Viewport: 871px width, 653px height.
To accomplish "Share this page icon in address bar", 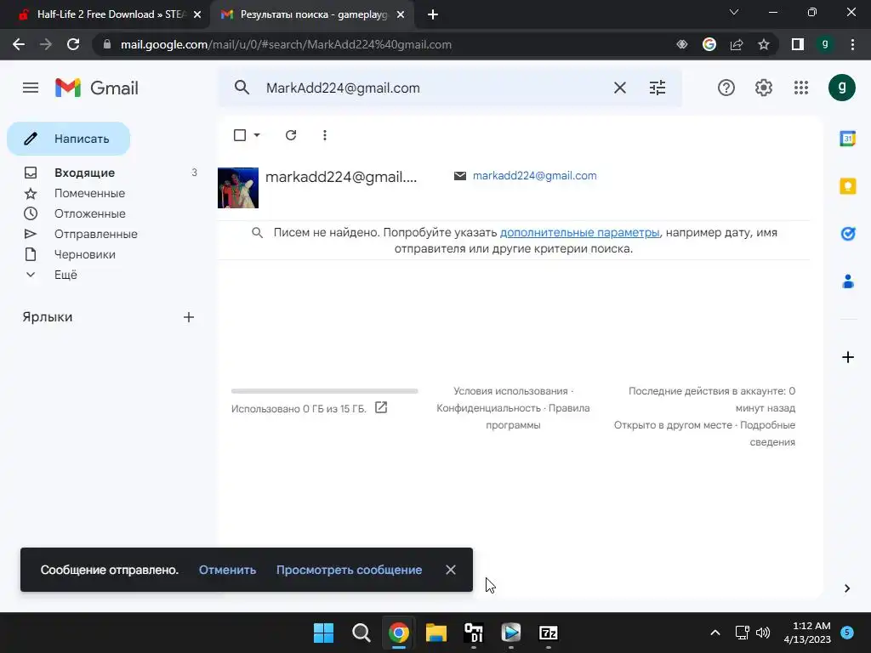I will (x=737, y=44).
